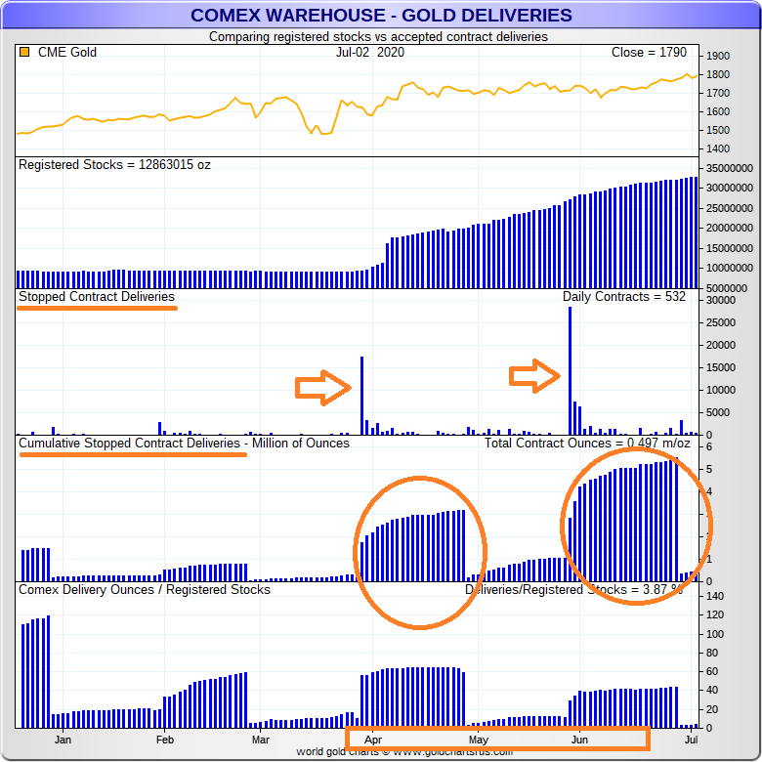Click the Daily Contracts = 532 readout
The image size is (762, 762).
coord(623,296)
